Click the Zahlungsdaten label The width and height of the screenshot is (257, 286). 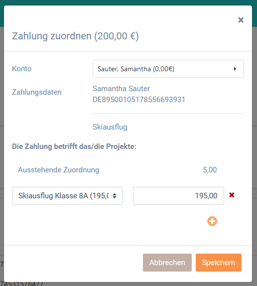37,92
